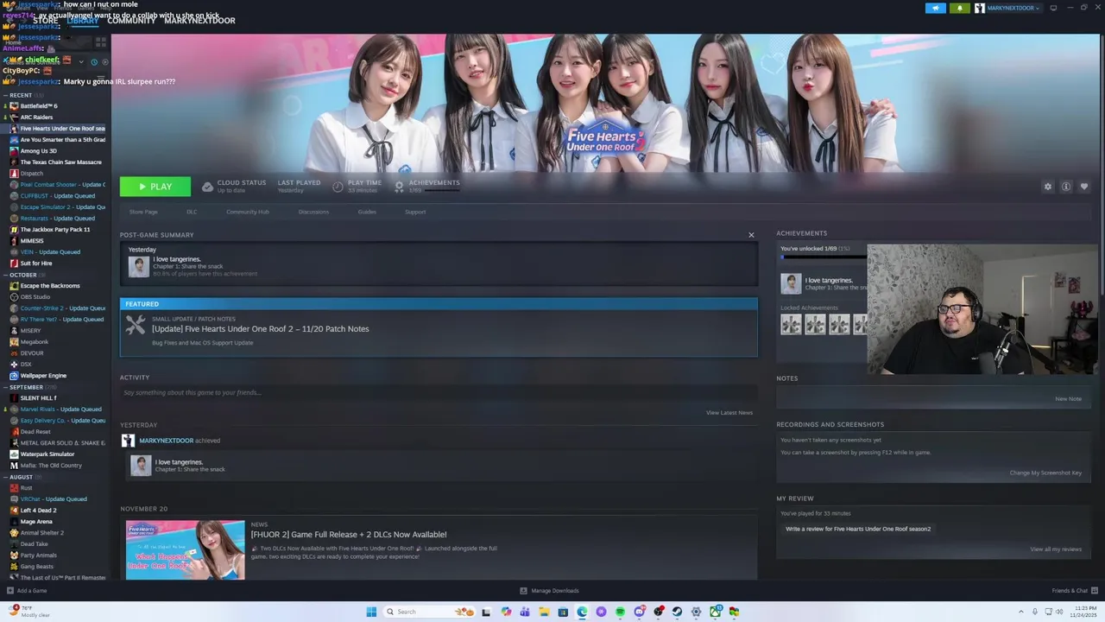Select Dispatch in the library list
This screenshot has height=622, width=1105.
tap(31, 174)
